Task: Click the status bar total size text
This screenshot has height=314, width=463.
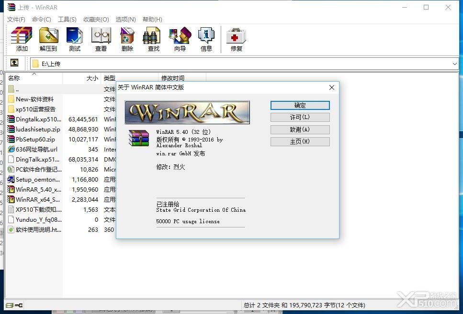Action: (304, 305)
